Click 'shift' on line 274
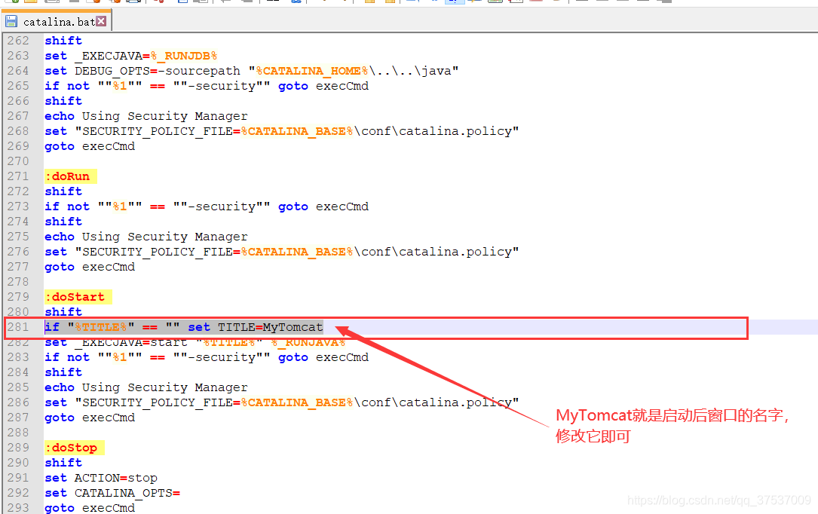The width and height of the screenshot is (818, 514). (63, 222)
